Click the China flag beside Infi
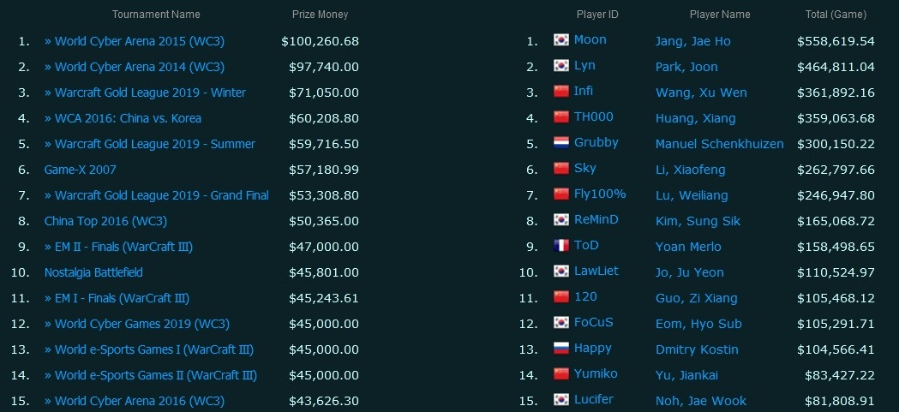 (x=560, y=91)
